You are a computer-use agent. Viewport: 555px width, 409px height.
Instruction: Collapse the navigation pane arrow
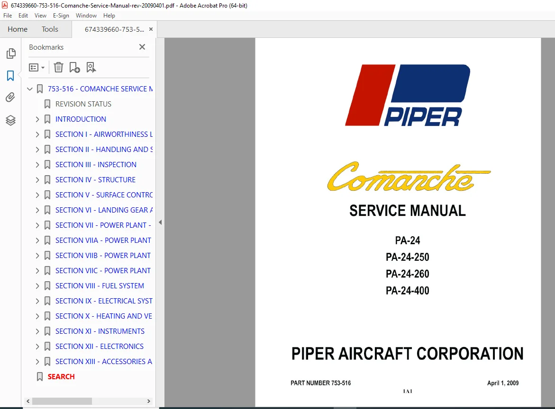160,222
